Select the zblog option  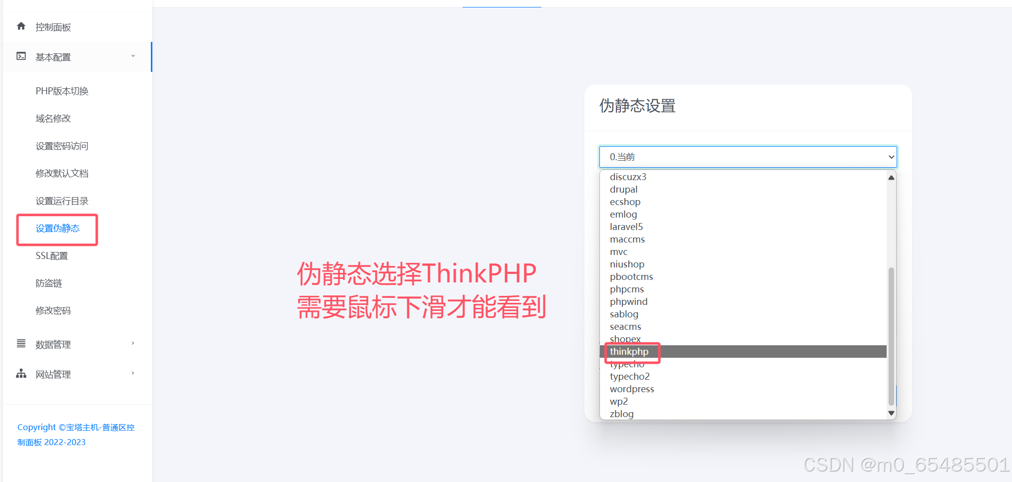coord(743,414)
